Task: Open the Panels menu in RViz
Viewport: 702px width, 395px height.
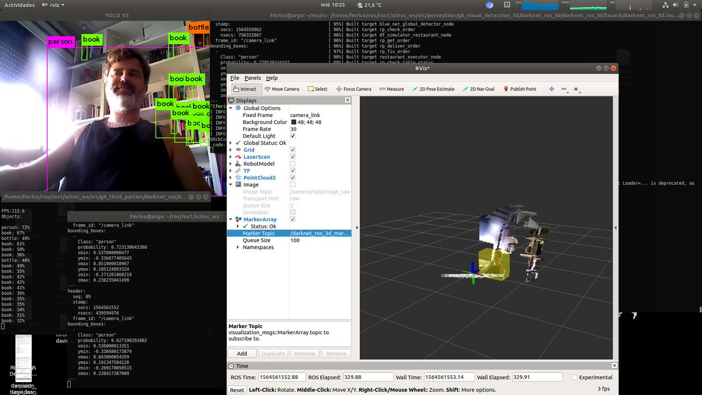Action: click(x=253, y=78)
